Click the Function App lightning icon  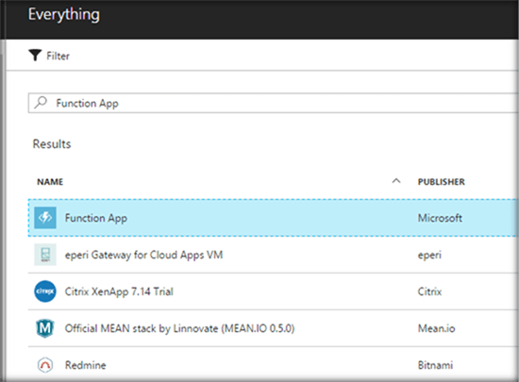(45, 218)
